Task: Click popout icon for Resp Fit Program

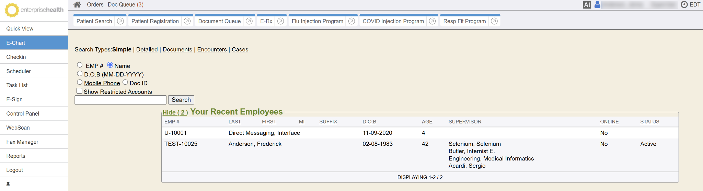Action: (x=494, y=21)
